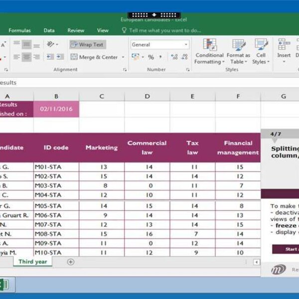Click the tutorial panel m logo
The width and height of the screenshot is (299, 299).
click(x=279, y=269)
